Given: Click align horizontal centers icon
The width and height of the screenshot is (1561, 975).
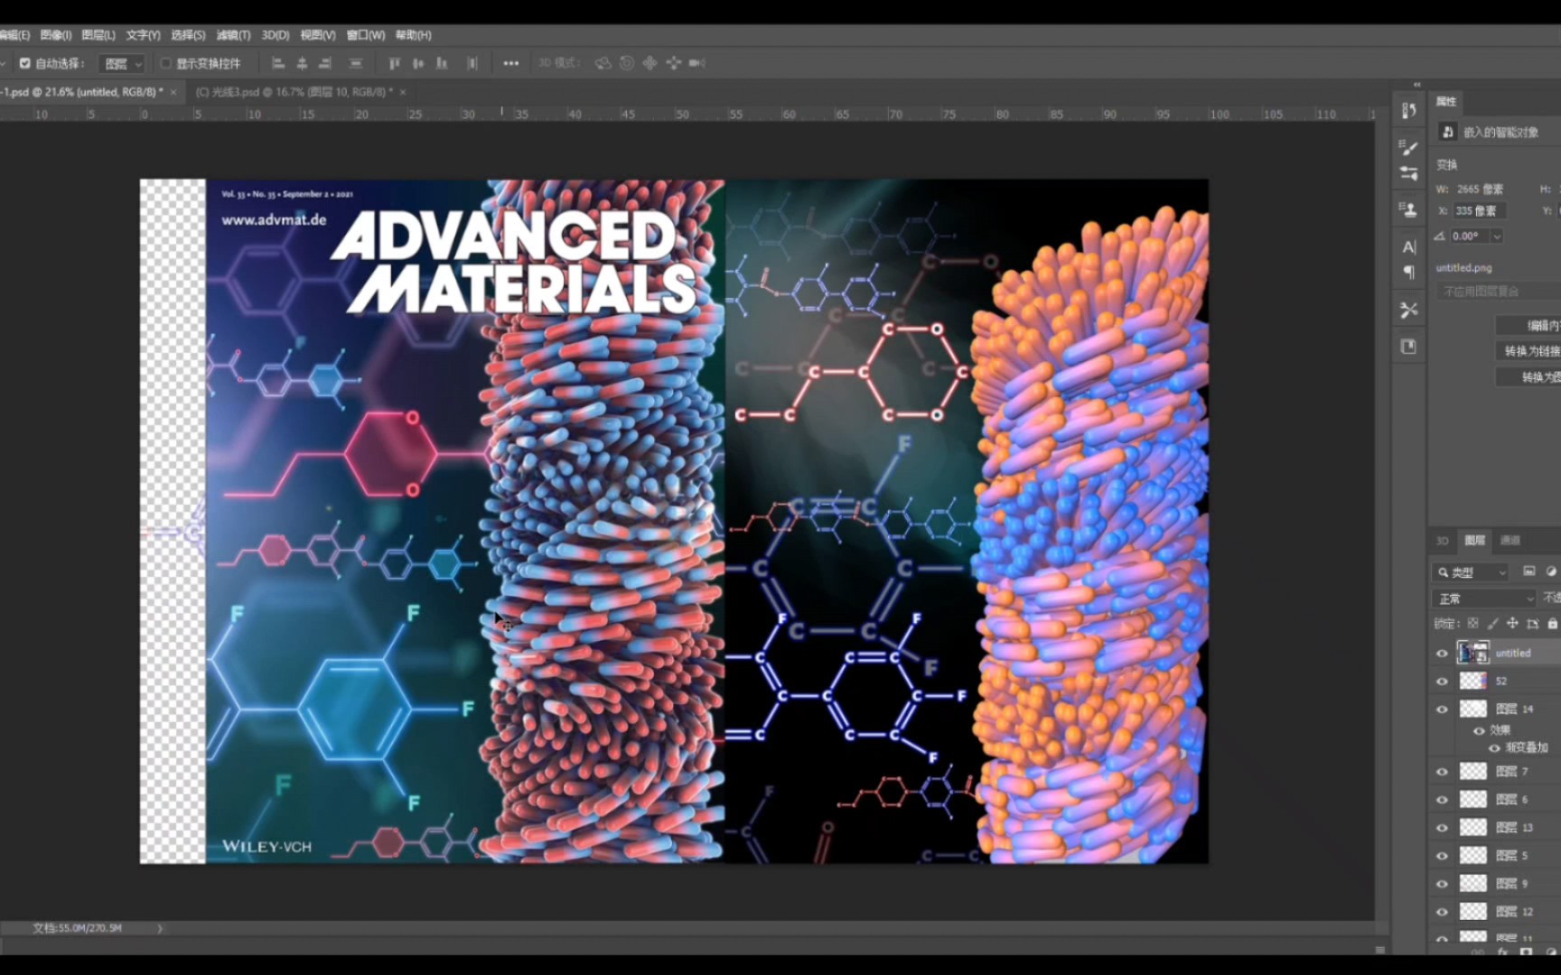Looking at the screenshot, I should [302, 63].
